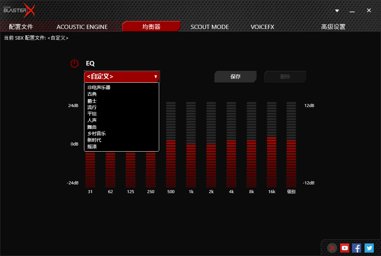Open the YouTube icon link
This screenshot has width=381, height=256.
(x=345, y=248)
